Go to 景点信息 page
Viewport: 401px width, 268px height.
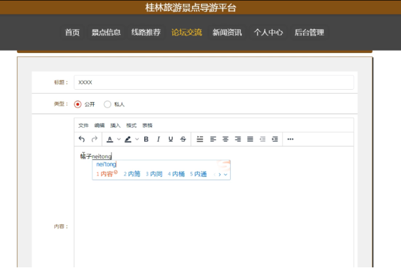pos(105,32)
